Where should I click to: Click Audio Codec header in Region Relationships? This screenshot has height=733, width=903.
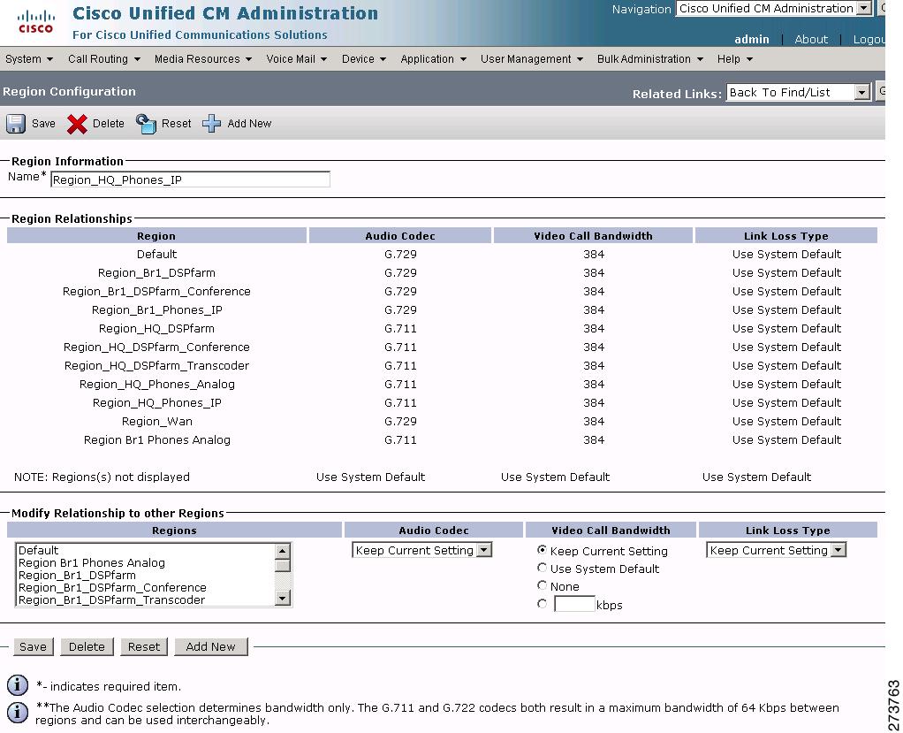(400, 236)
